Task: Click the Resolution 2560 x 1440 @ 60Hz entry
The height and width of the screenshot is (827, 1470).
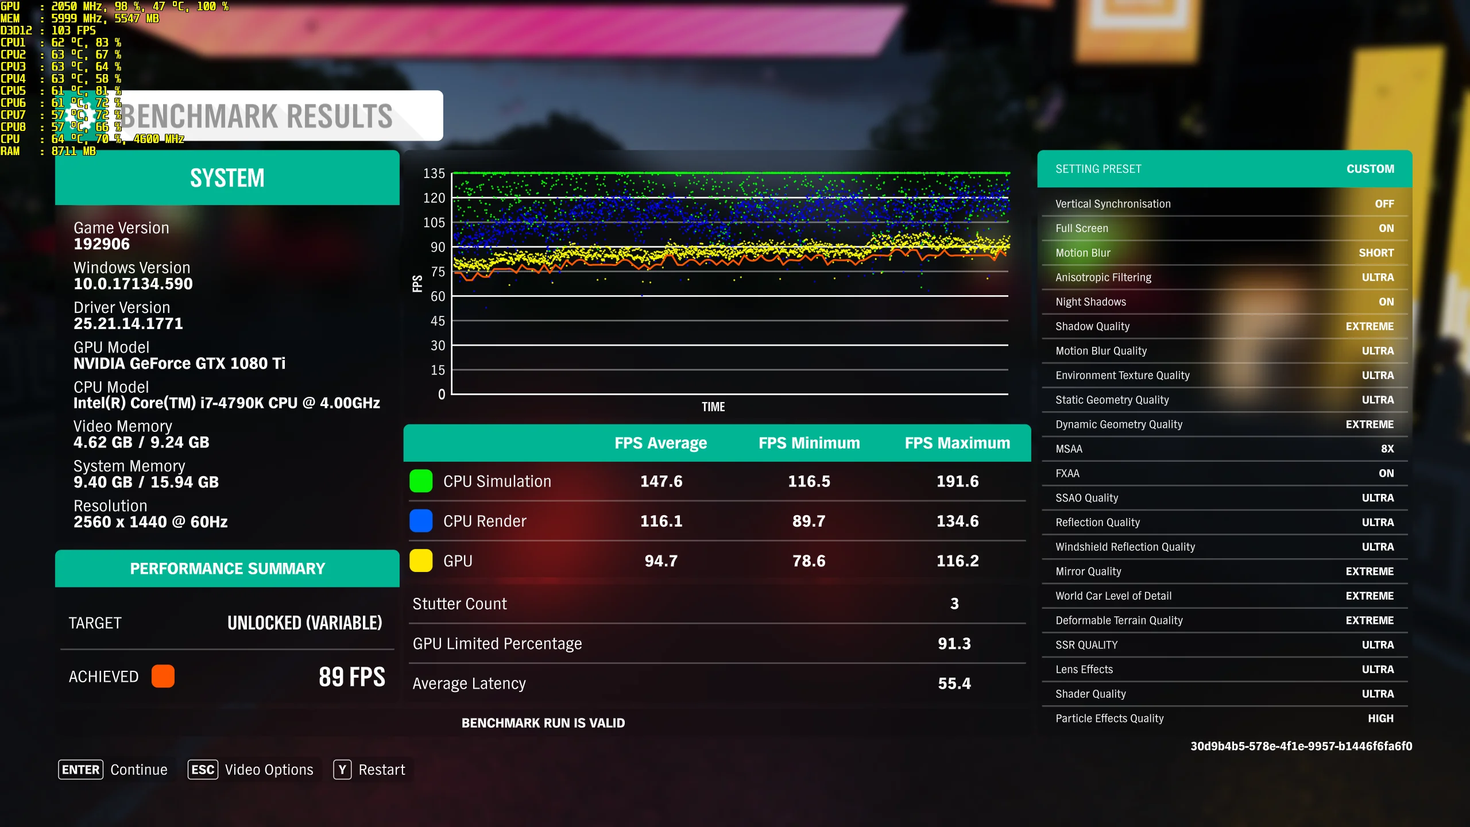Action: point(150,514)
